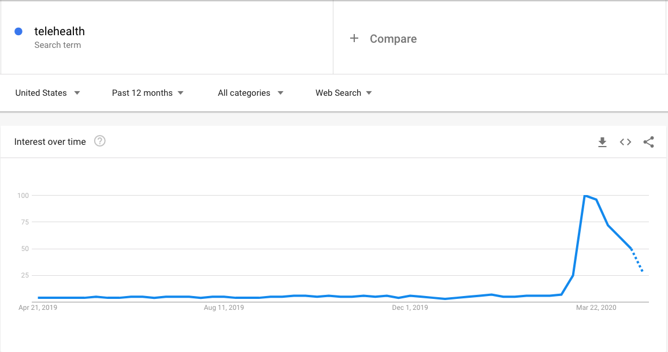Image resolution: width=668 pixels, height=352 pixels.
Task: Select the Dec 1, 2019 axis label
Action: tap(410, 308)
